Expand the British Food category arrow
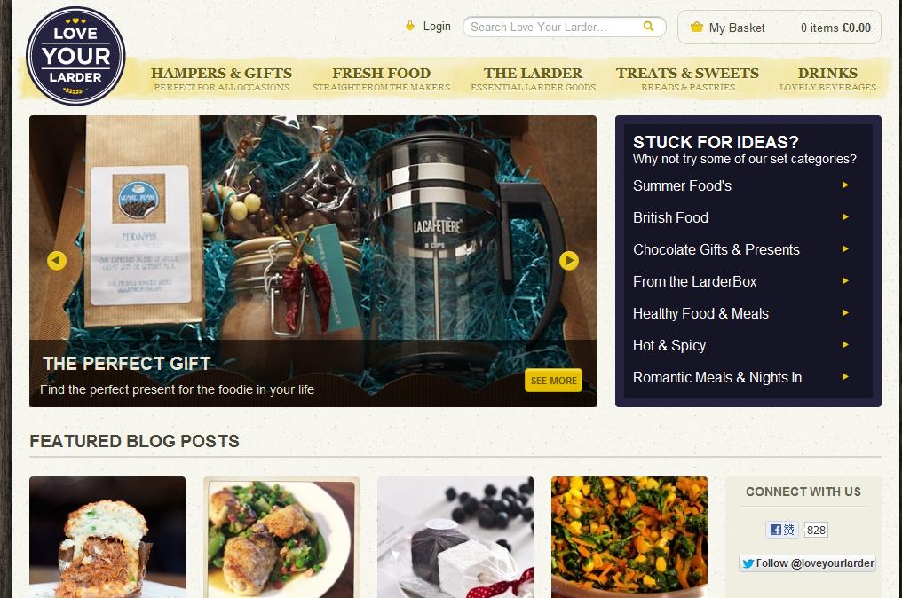The image size is (902, 598). (x=845, y=217)
